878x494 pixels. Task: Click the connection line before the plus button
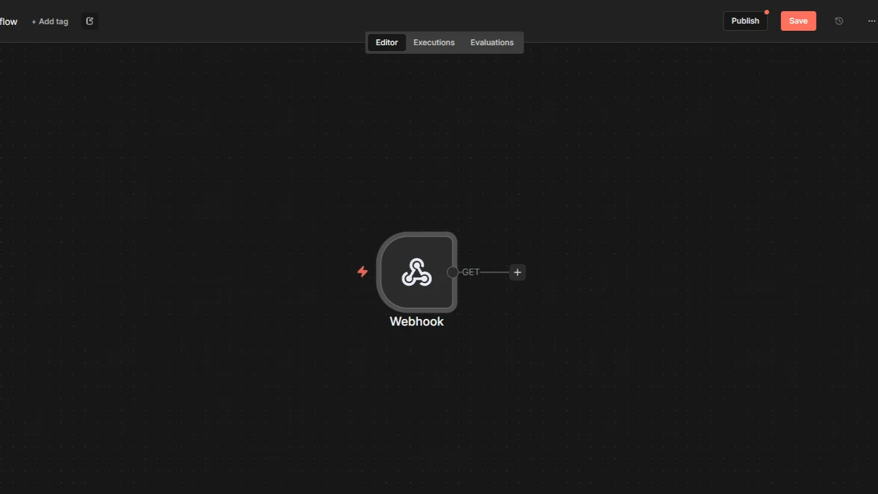[x=495, y=272]
